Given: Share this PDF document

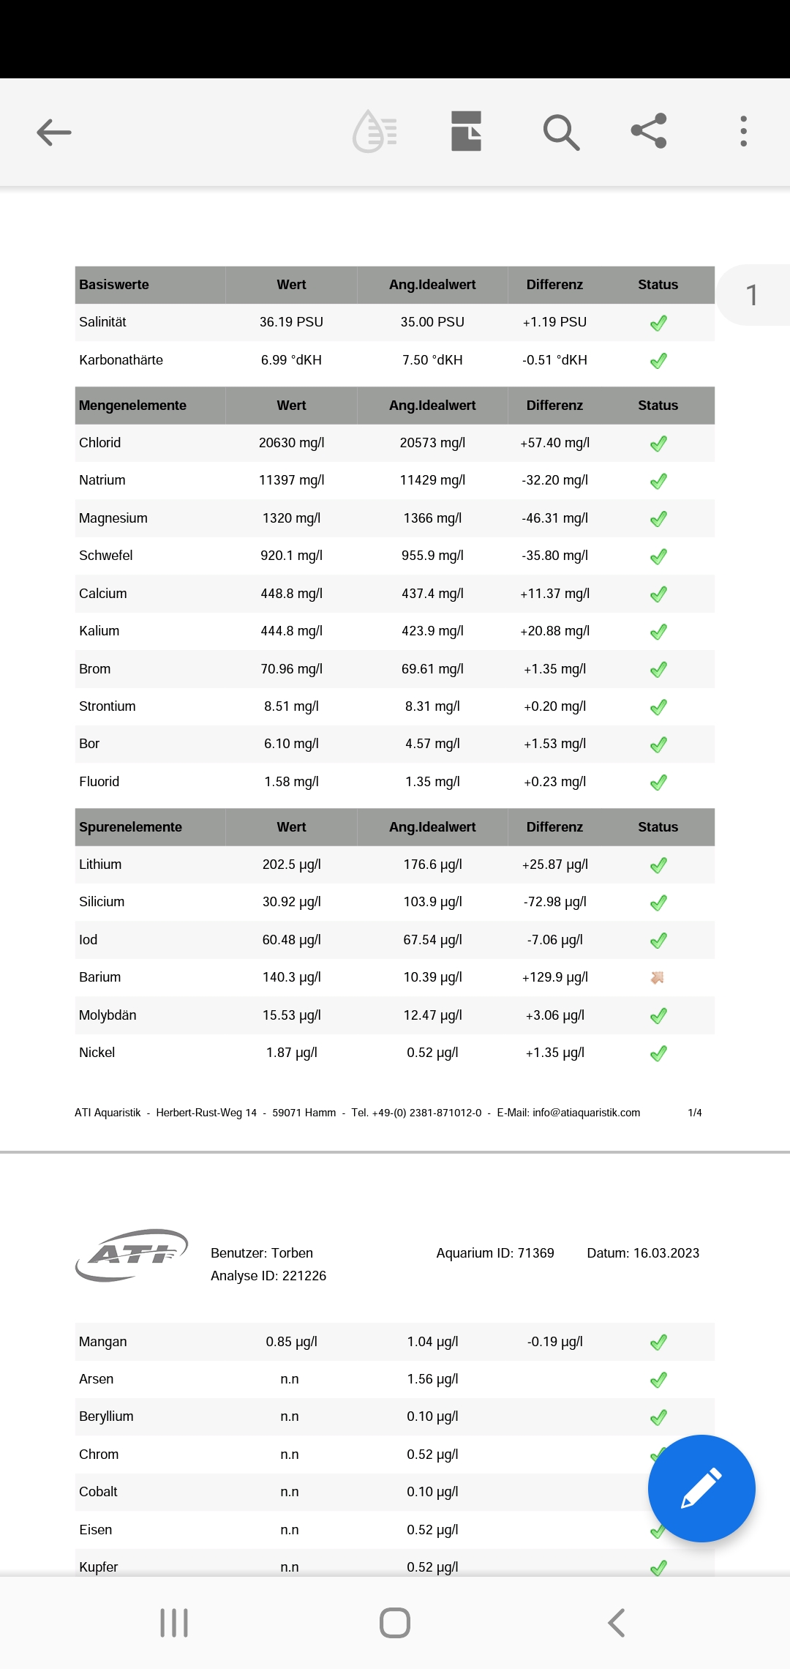Looking at the screenshot, I should tap(649, 131).
